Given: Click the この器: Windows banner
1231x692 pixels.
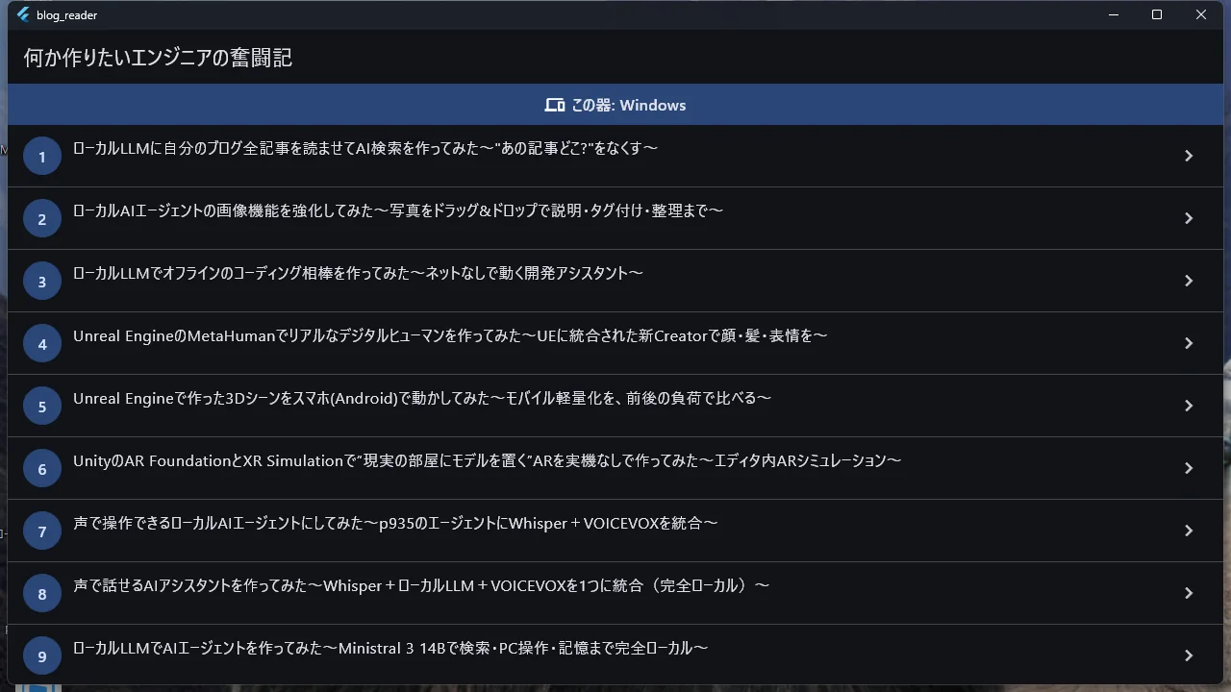Looking at the screenshot, I should [x=615, y=105].
